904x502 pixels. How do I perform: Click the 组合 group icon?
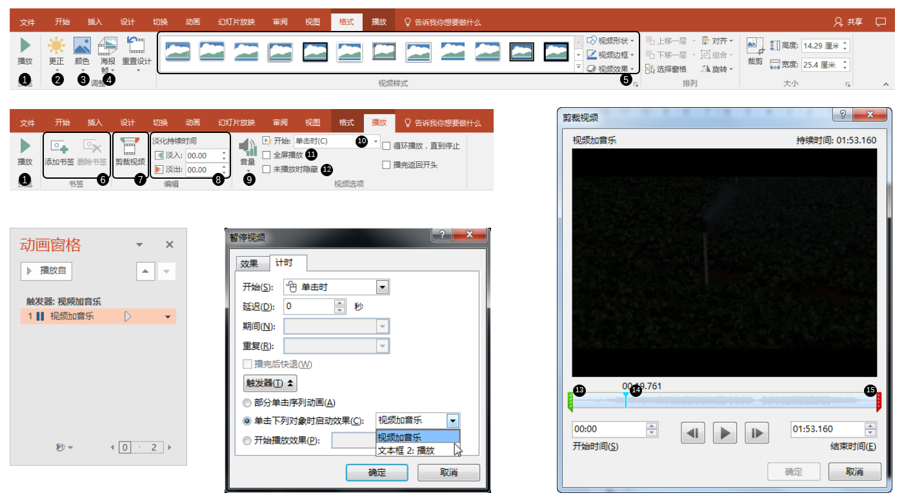click(705, 55)
